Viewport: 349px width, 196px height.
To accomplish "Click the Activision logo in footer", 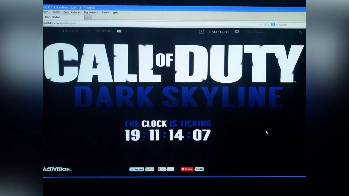I will 57,169.
